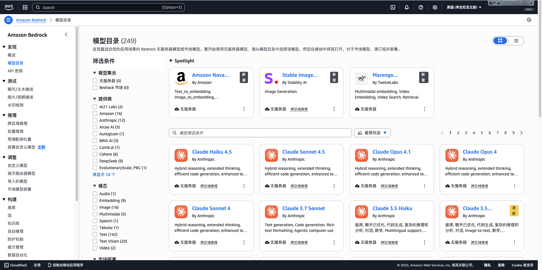Launch the CloudShell terminal icon in top bar

point(393,7)
